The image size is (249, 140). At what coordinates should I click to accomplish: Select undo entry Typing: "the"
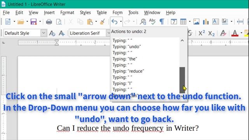125,59
